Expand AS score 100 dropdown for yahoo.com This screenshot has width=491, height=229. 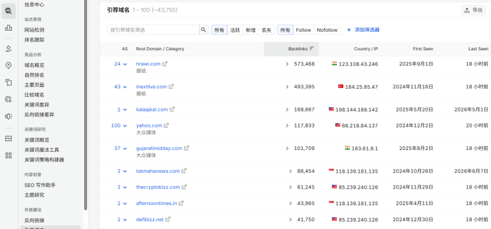pos(119,126)
